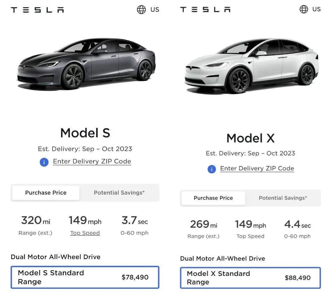The height and width of the screenshot is (292, 331).
Task: Click the Tesla logo above Model X
Action: pyautogui.click(x=205, y=10)
